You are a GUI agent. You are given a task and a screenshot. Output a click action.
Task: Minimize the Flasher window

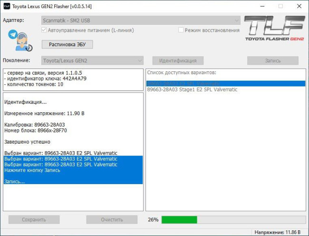click(x=262, y=6)
